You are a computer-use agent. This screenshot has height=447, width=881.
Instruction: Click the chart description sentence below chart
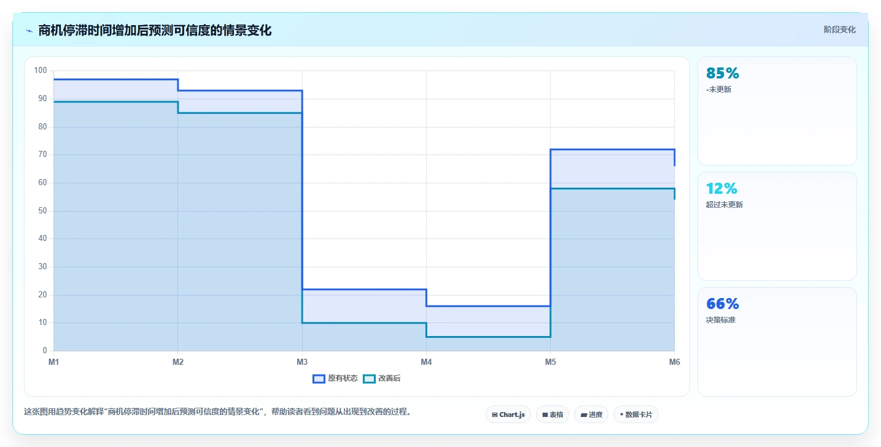[217, 411]
